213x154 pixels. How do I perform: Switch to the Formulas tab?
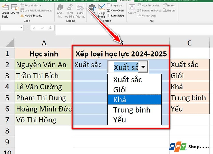coord(70,1)
